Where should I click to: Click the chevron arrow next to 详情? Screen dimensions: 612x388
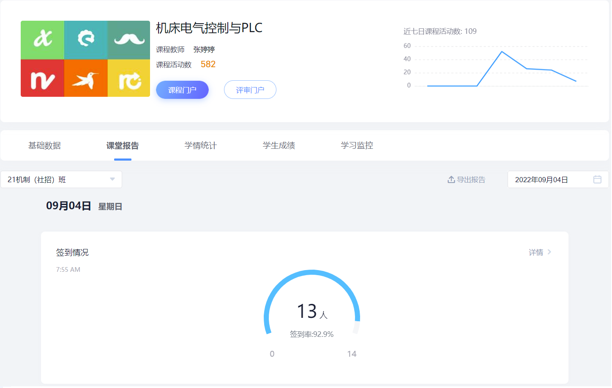click(x=549, y=252)
